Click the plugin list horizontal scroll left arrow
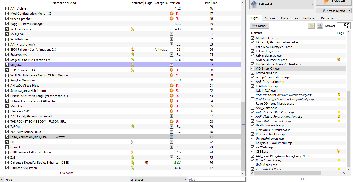Viewport: 353px width, 182px height. point(252,174)
